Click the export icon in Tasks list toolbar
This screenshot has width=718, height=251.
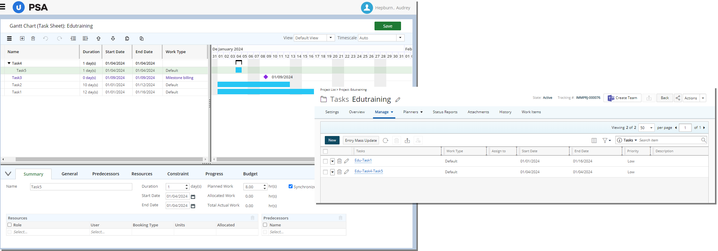(407, 141)
